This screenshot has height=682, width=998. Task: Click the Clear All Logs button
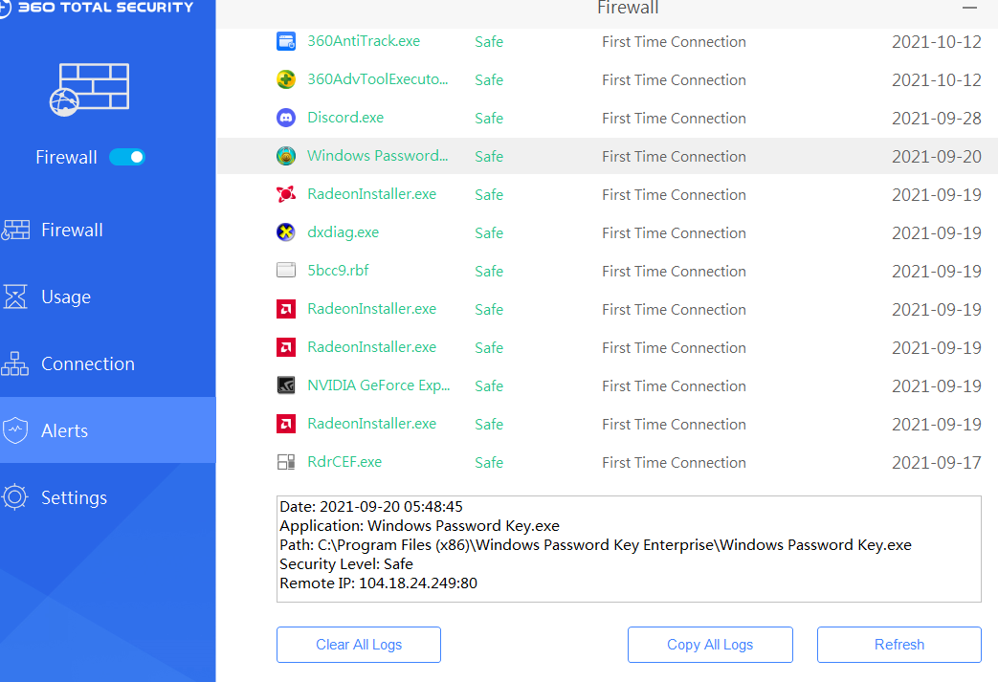(358, 645)
